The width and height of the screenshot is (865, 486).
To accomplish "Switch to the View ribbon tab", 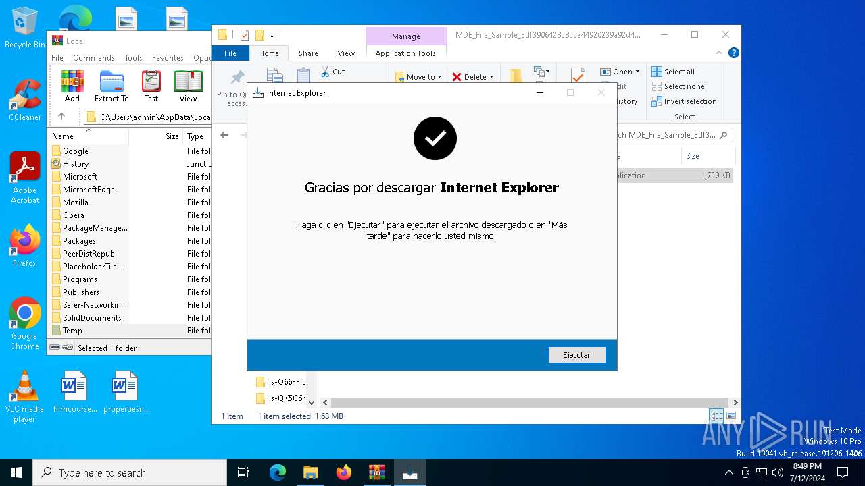I will coord(346,53).
